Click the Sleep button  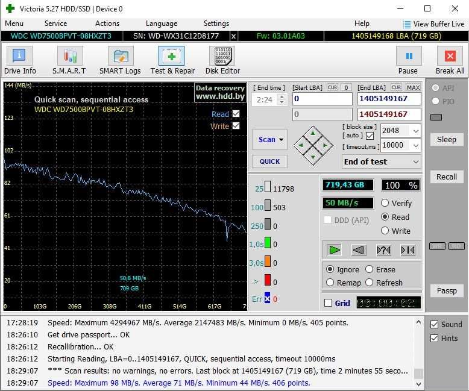click(x=446, y=140)
